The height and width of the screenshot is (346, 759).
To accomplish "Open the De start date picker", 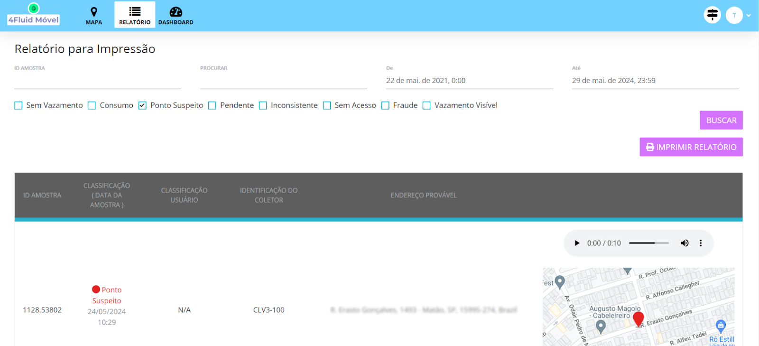I will click(x=469, y=81).
